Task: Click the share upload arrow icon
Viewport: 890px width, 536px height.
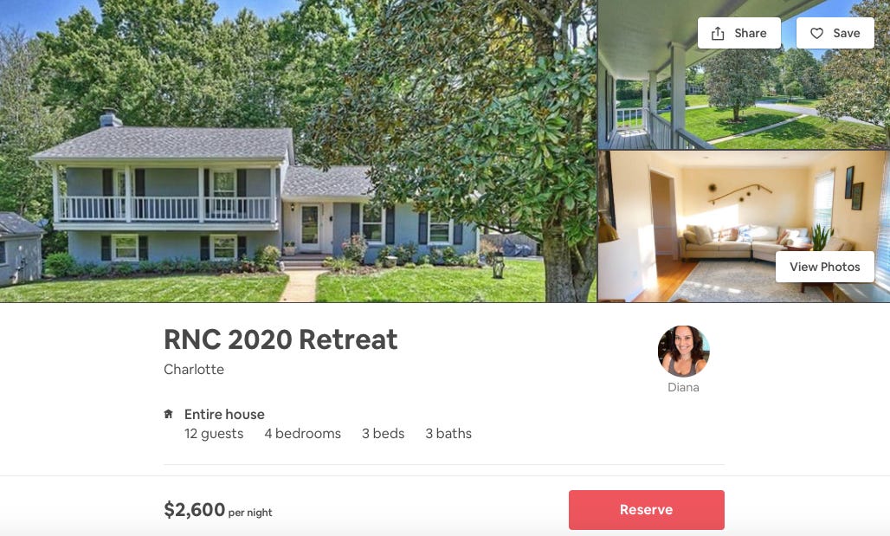Action: tap(718, 34)
